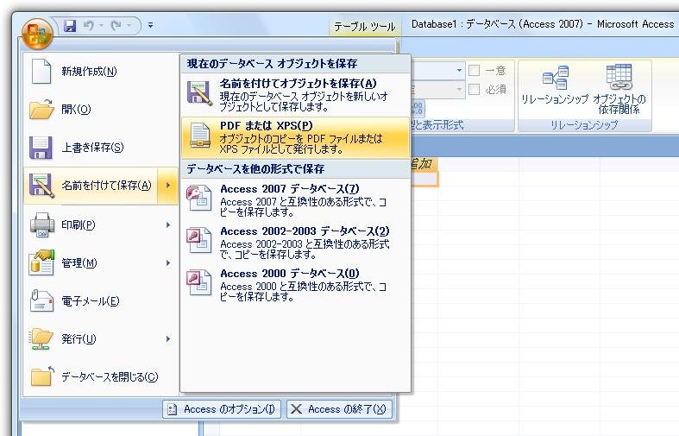
Task: Click the open folder icon beside 開く(O)
Action: pos(41,109)
